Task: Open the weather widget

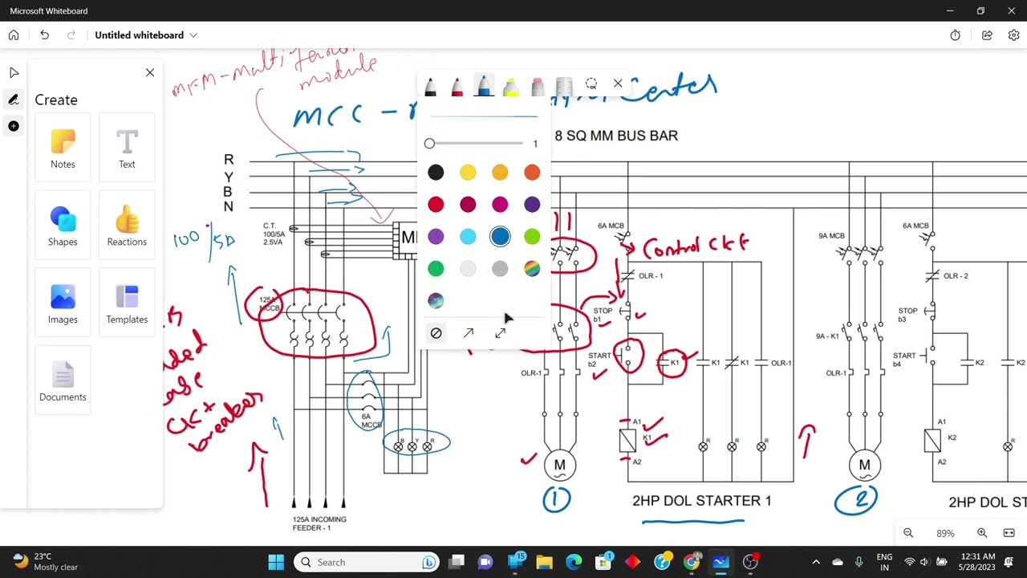Action: (x=47, y=562)
